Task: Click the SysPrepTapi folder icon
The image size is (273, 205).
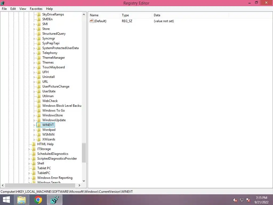Action: click(39, 43)
